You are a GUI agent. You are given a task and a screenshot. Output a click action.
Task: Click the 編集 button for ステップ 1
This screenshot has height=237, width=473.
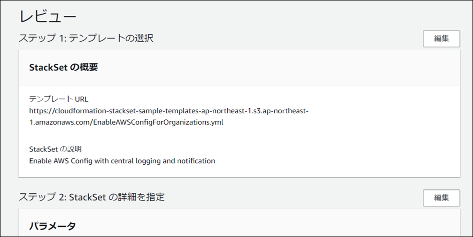(x=441, y=39)
